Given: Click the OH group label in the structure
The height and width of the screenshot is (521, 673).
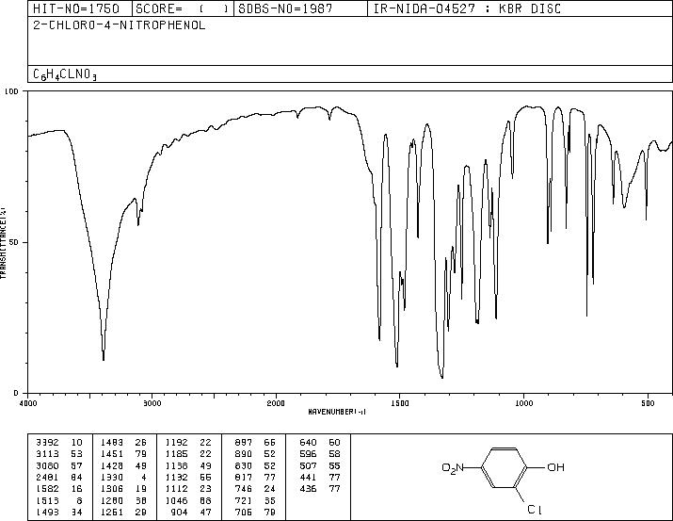Looking at the screenshot, I should pyautogui.click(x=556, y=467).
